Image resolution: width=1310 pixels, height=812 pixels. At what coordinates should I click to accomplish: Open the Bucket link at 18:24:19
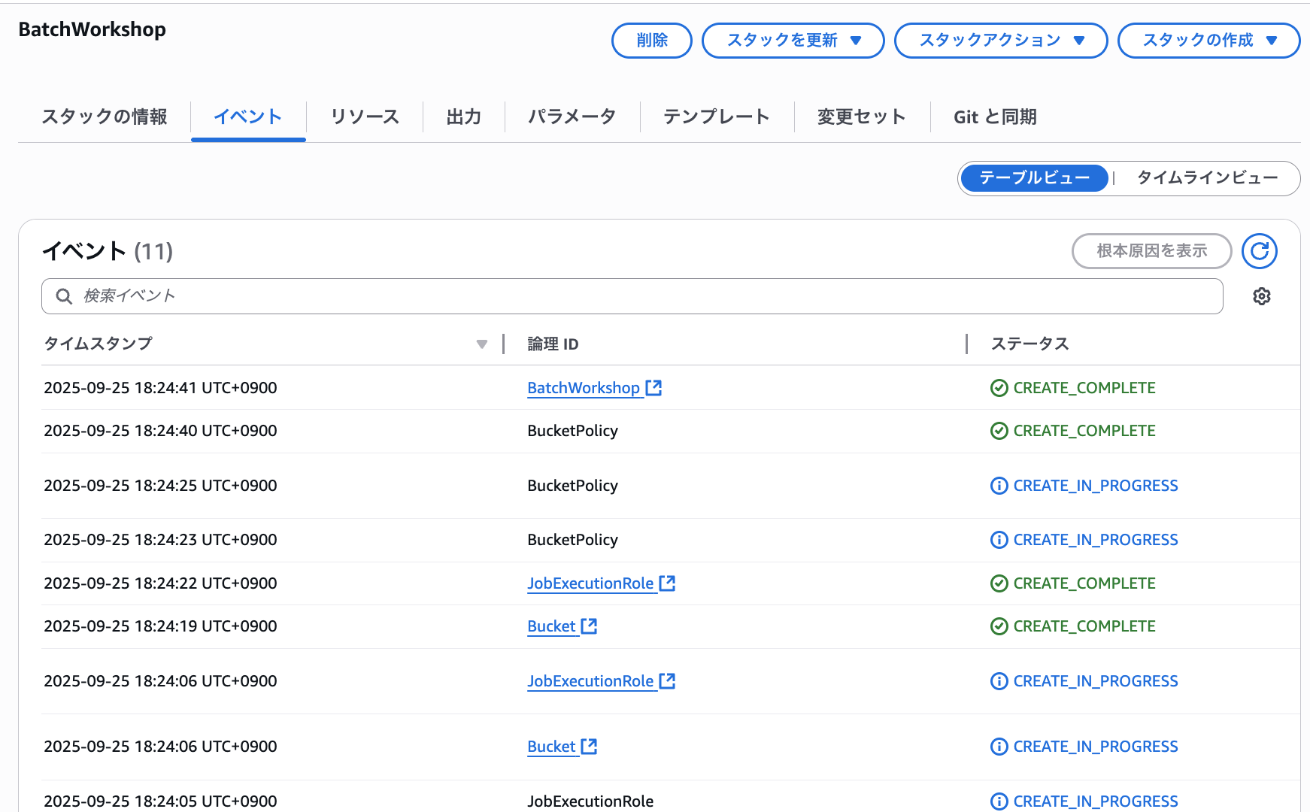click(551, 626)
